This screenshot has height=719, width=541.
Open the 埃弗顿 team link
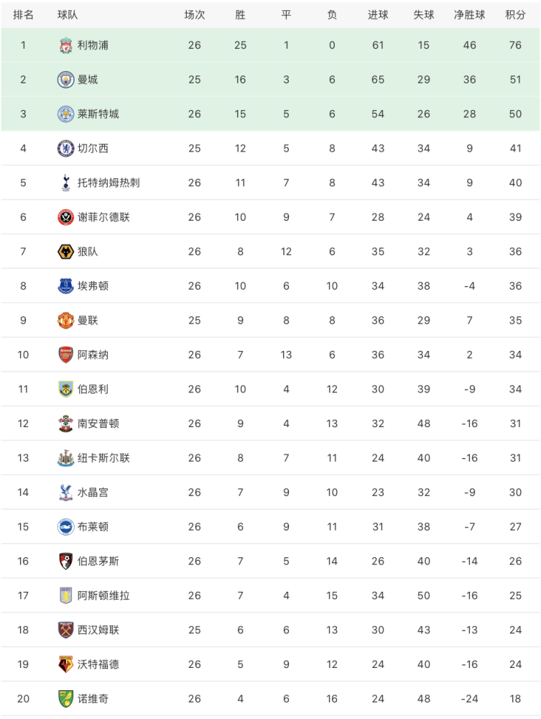click(93, 286)
